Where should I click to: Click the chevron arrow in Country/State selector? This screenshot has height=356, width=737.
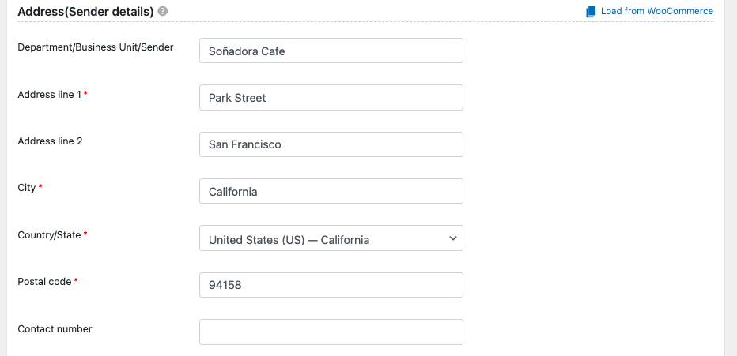(x=452, y=238)
